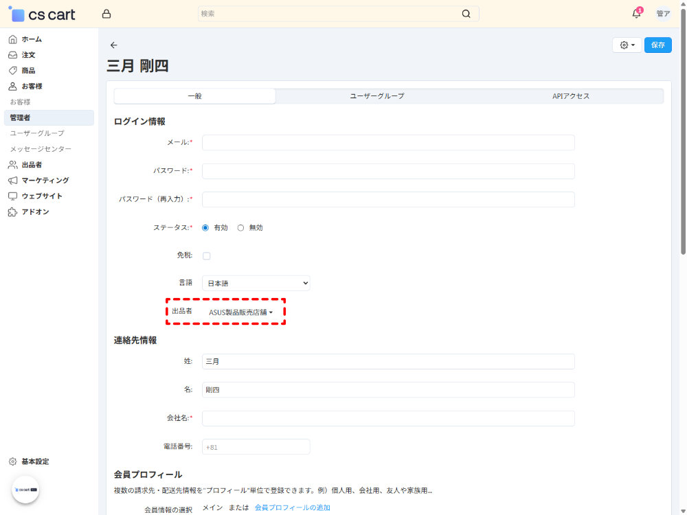Image resolution: width=687 pixels, height=515 pixels.
Task: Click the お客様 (customers) sidebar icon
Action: [12, 86]
